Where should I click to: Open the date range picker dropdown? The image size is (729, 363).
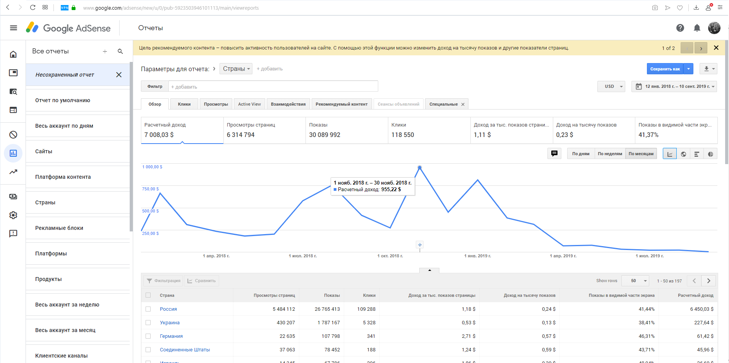(x=674, y=86)
